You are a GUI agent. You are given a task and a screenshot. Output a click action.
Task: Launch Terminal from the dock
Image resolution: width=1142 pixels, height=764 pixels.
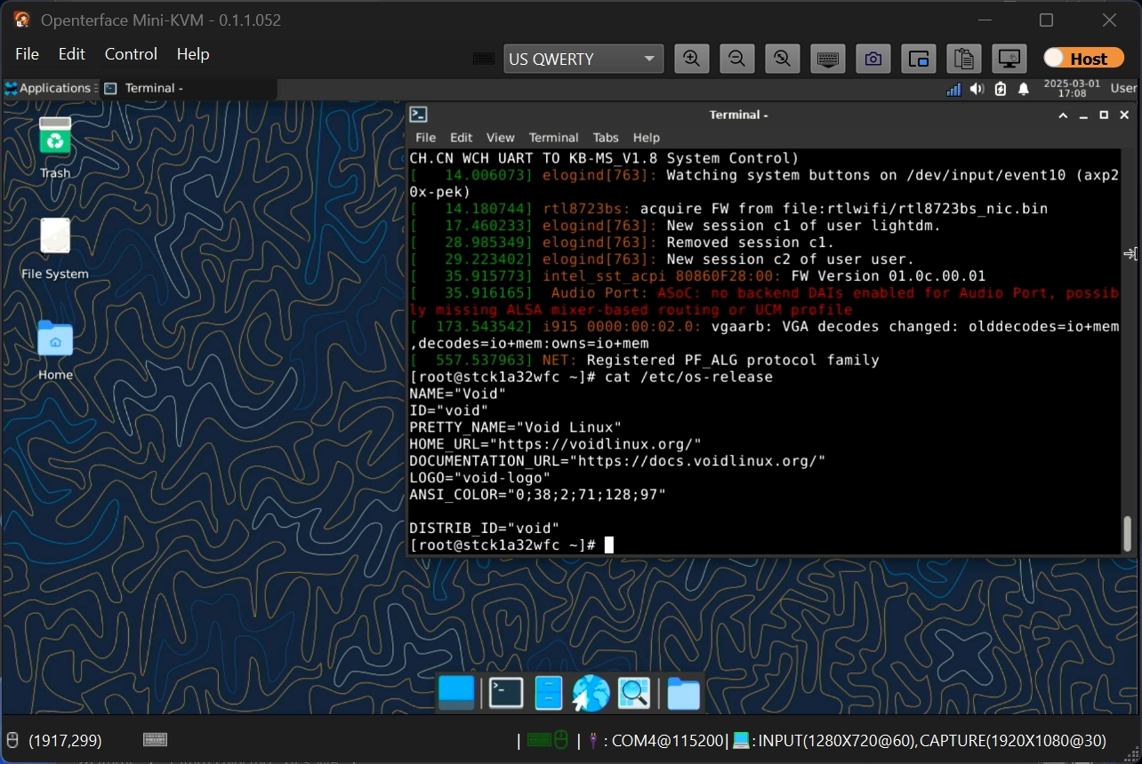[x=506, y=693]
